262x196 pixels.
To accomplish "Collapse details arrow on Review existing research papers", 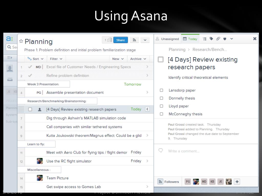I will point(147,109).
